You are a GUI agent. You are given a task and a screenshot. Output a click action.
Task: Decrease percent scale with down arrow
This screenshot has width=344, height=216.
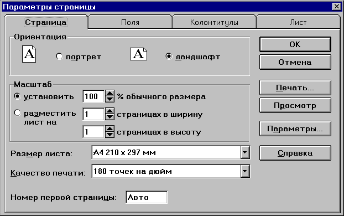point(110,99)
